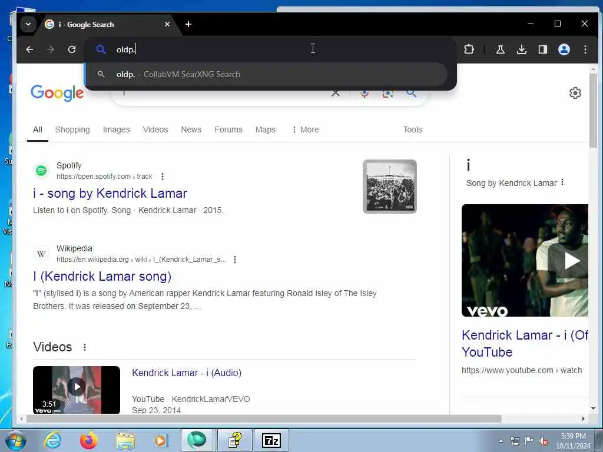Screen dimensions: 603x452
Task: Switch to the News tab
Action: 191,129
